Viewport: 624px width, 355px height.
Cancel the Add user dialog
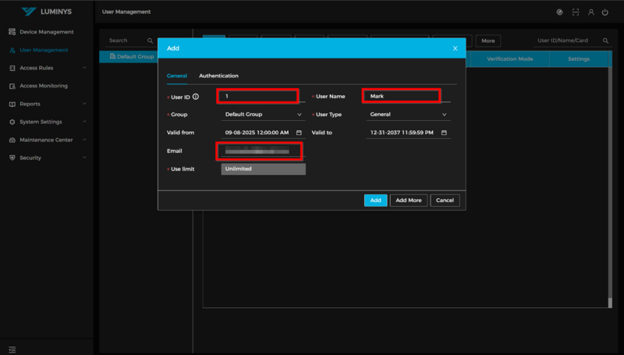click(445, 201)
